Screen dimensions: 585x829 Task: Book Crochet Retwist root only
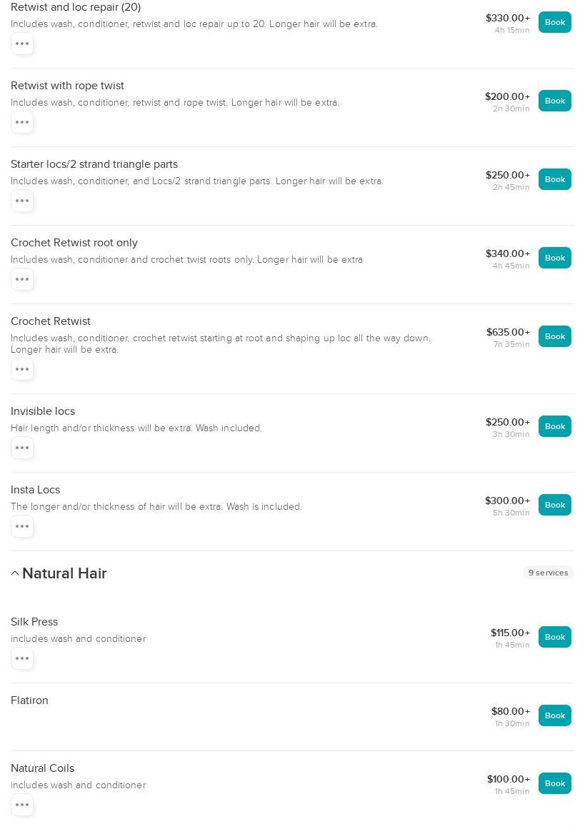[554, 258]
